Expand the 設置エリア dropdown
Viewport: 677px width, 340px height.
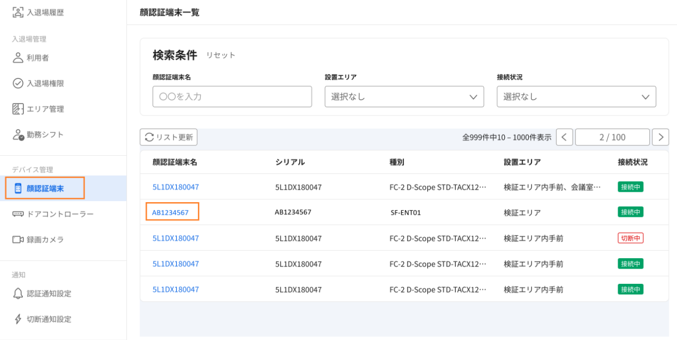[x=404, y=96]
